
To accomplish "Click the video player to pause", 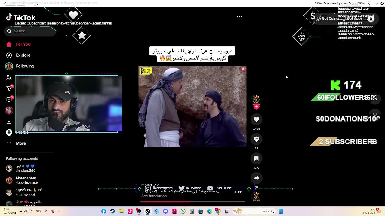I will (x=192, y=106).
